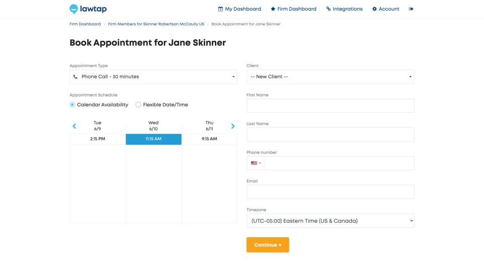484x272 pixels.
Task: Click the First Name input field
Action: coord(330,106)
